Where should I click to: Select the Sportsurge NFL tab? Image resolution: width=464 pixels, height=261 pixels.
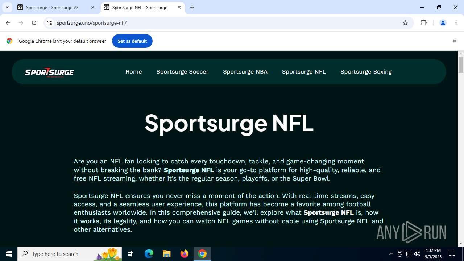(142, 7)
